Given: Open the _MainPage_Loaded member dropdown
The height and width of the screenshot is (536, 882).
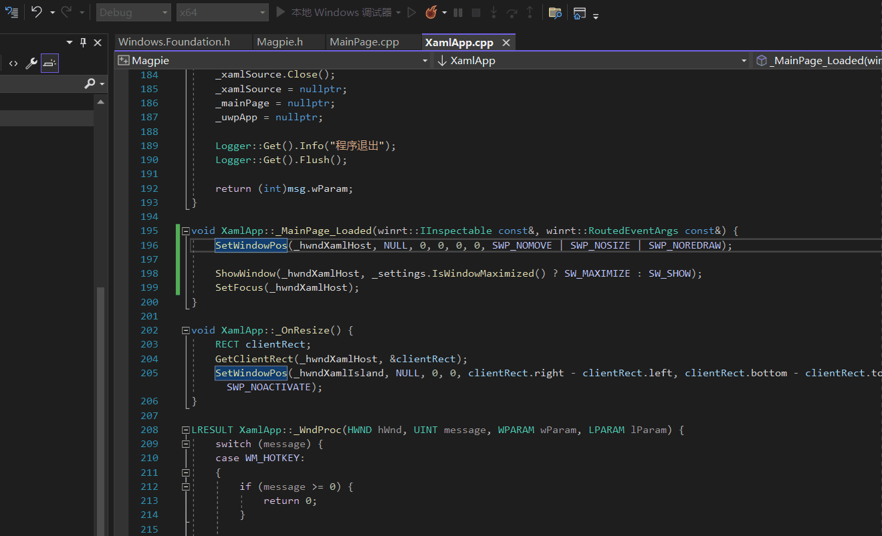Looking at the screenshot, I should [817, 60].
